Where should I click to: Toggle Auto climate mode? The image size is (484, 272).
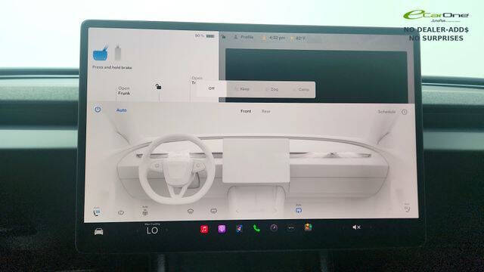pos(121,110)
